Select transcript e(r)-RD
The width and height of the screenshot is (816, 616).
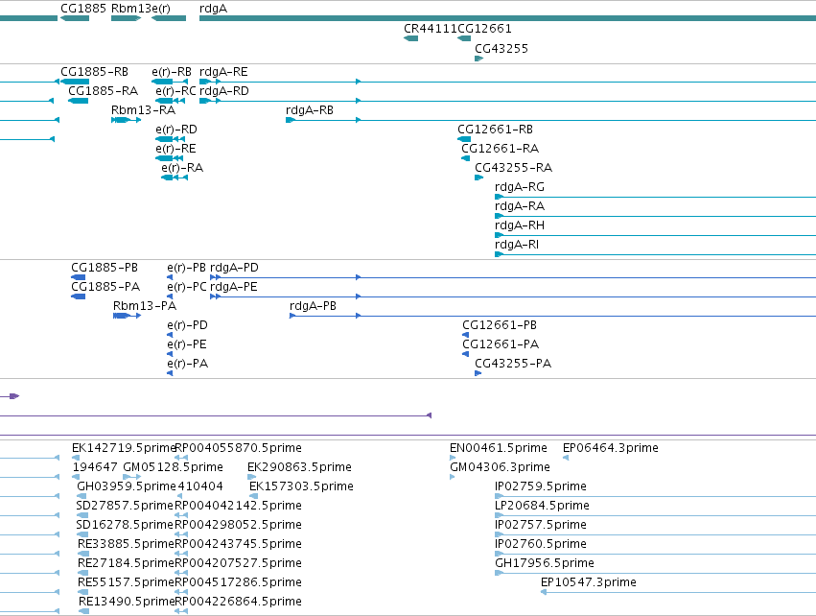click(x=176, y=130)
